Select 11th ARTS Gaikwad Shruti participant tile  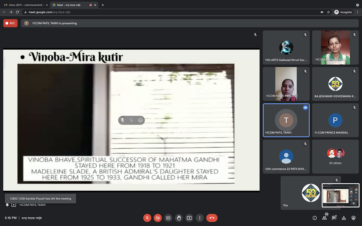pyautogui.click(x=286, y=47)
